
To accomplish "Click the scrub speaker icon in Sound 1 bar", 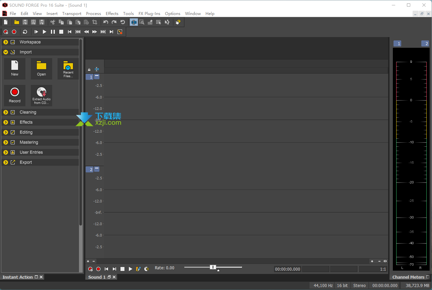I will click(x=146, y=269).
